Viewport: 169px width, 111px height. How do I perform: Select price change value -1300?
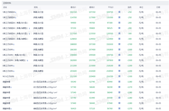(130, 77)
